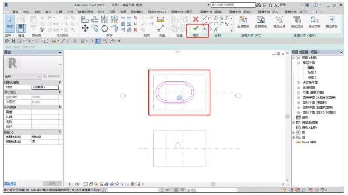Choose the Rectangle draw tool
Viewport: 348px width, 195px height.
(210, 18)
